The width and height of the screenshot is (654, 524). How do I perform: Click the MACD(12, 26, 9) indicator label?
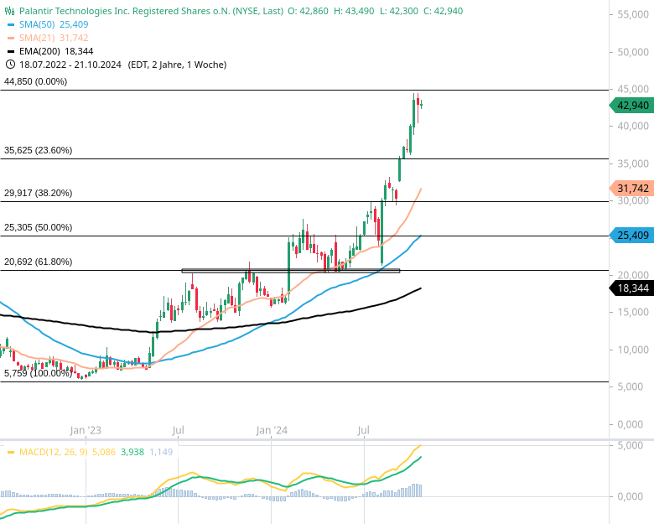click(x=52, y=453)
